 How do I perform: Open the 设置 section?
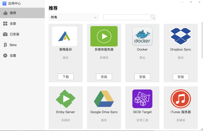[x=22, y=56]
